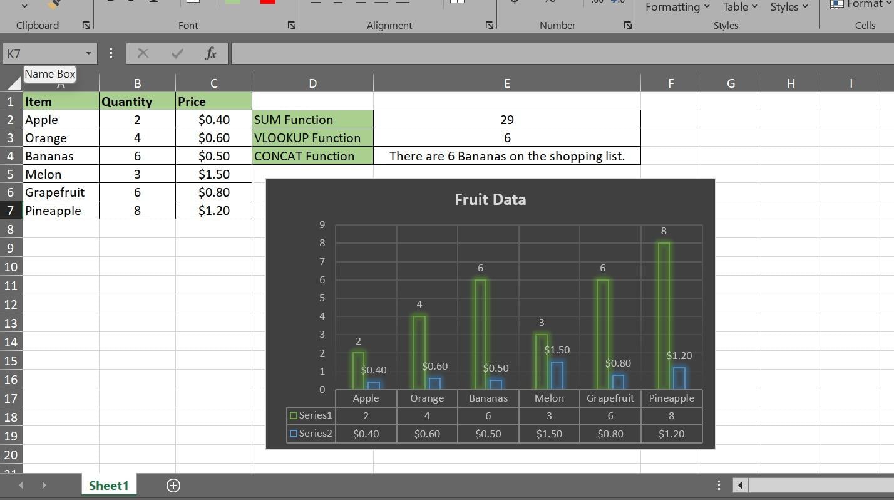The image size is (894, 500).
Task: Click the Melon category label in chart
Action: click(x=549, y=398)
